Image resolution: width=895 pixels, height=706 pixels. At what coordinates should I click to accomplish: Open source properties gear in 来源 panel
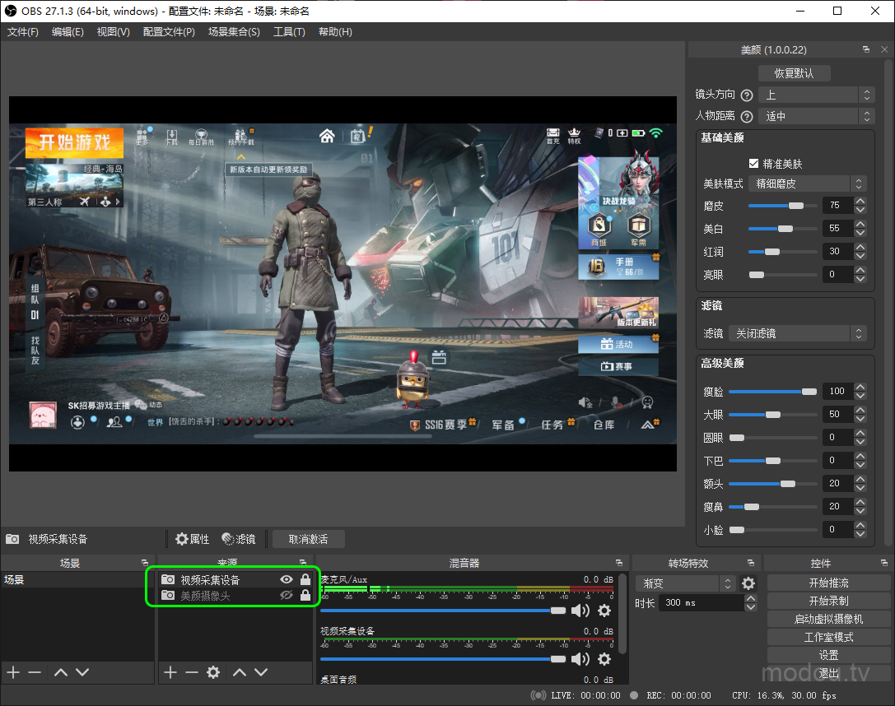pos(213,672)
